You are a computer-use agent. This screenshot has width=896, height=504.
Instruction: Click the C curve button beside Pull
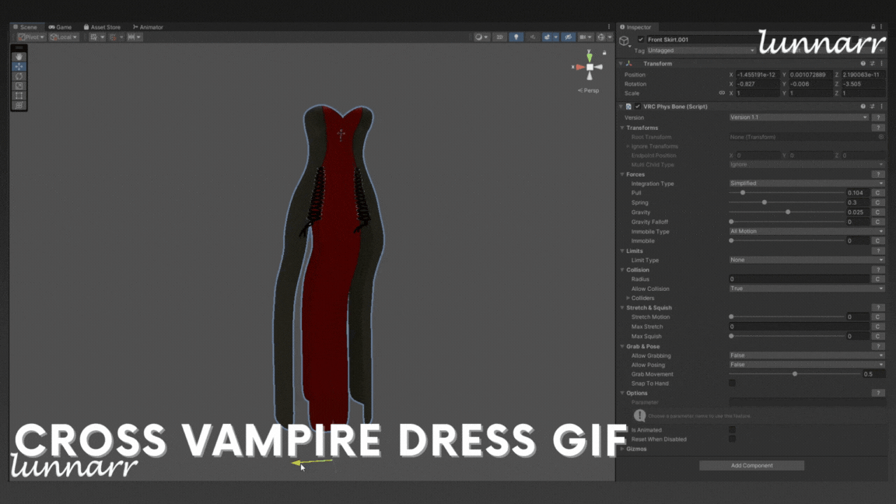(x=877, y=193)
